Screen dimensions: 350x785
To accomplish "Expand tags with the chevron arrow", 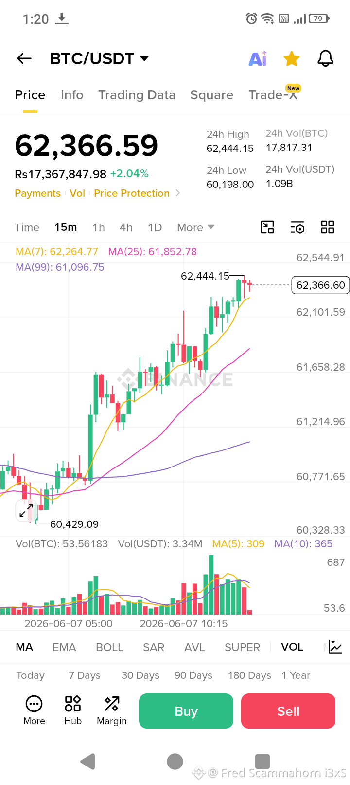I will coord(178,193).
